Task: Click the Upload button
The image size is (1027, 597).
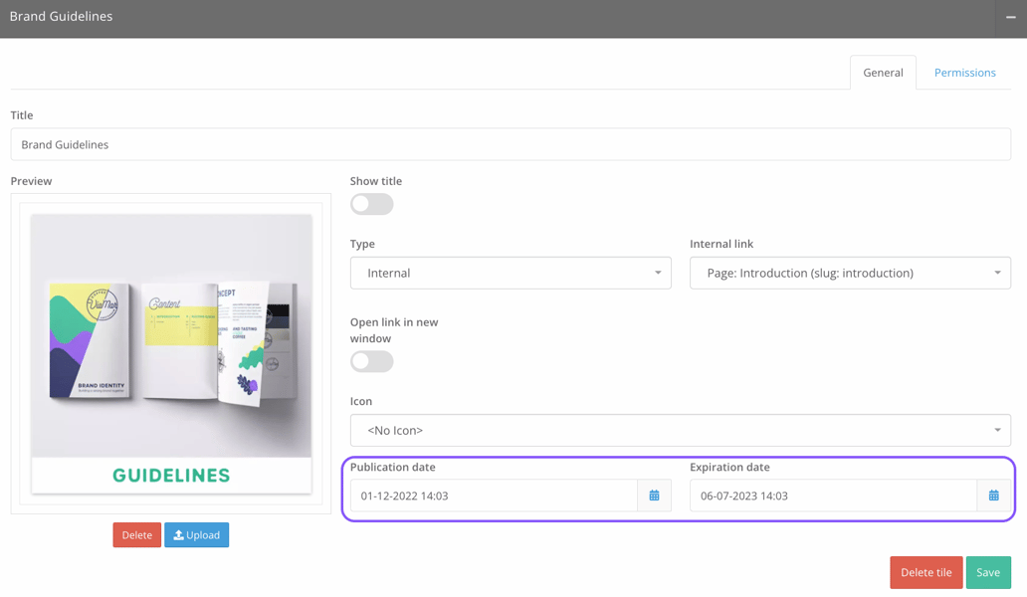Action: point(196,534)
